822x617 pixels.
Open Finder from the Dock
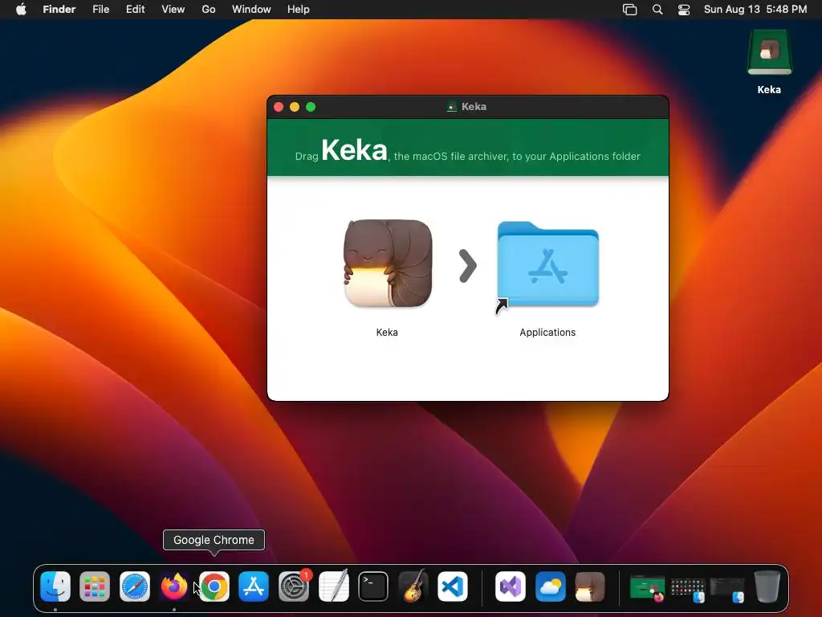tap(55, 586)
